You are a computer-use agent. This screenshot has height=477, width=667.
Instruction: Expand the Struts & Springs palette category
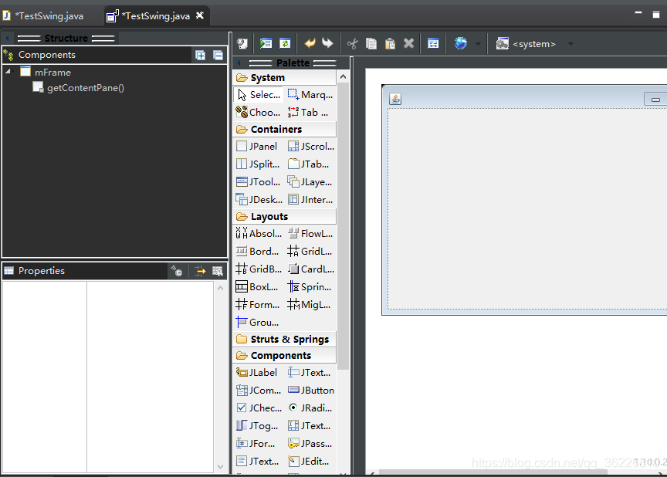[x=284, y=339]
